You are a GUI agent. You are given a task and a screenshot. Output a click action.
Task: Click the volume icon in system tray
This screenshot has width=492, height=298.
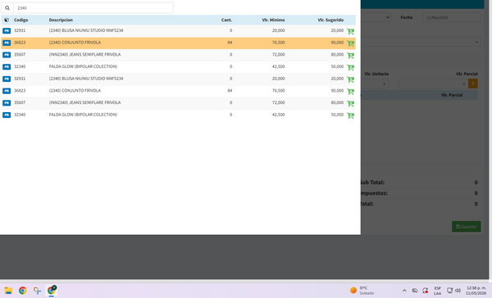tap(458, 291)
